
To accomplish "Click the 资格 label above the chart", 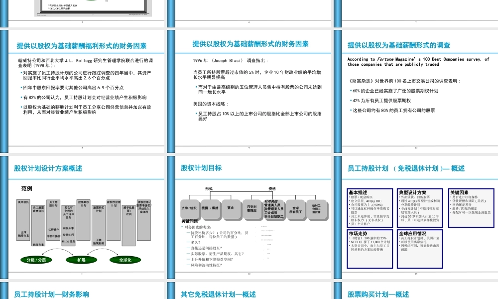I will 272,189.
